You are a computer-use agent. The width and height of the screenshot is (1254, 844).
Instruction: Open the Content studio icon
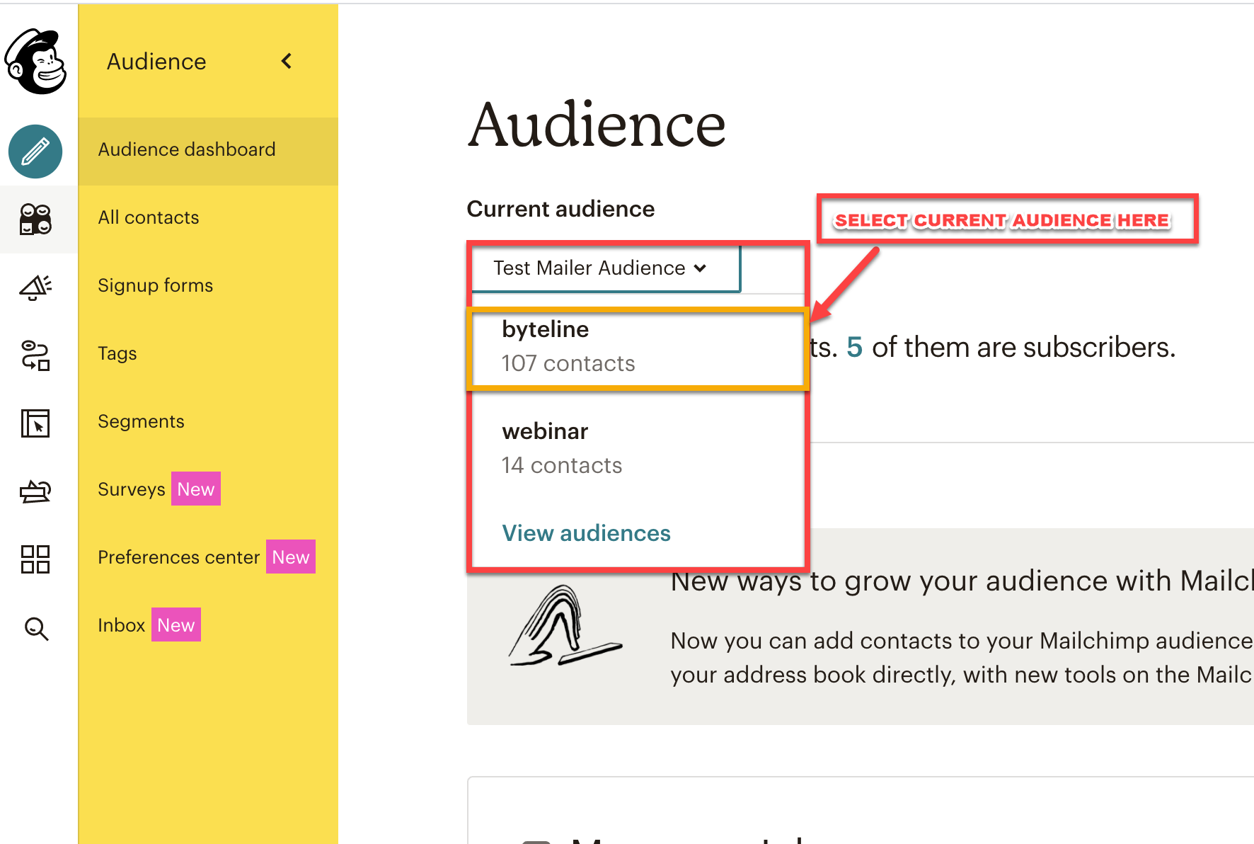[35, 491]
